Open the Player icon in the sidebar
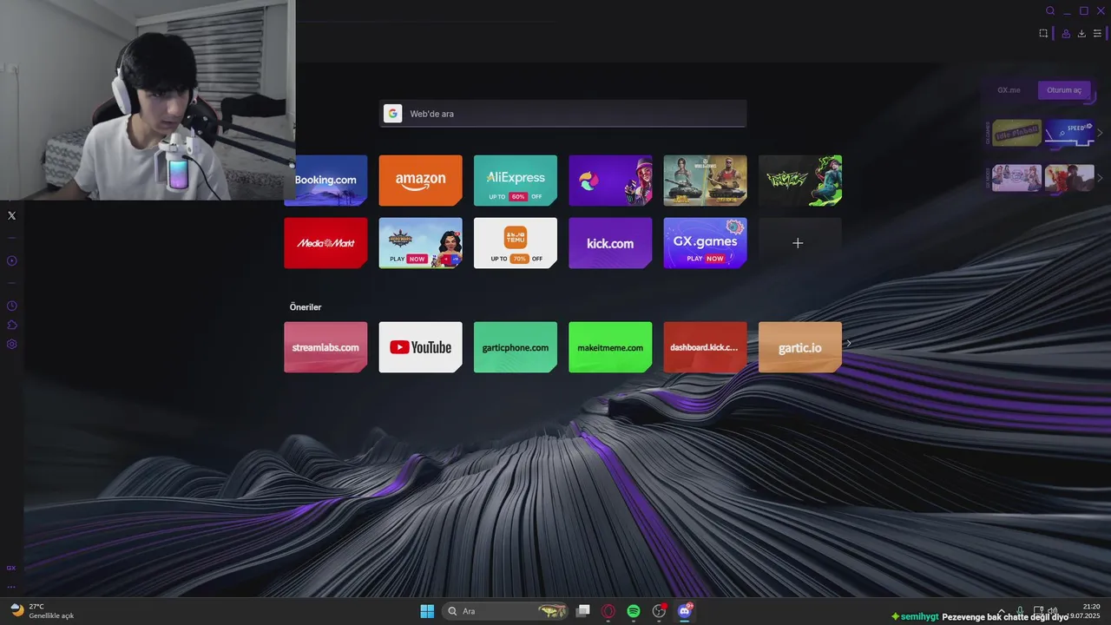This screenshot has width=1111, height=625. [x=11, y=260]
